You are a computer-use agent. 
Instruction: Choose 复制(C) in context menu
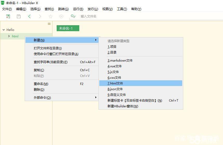coord(62,70)
